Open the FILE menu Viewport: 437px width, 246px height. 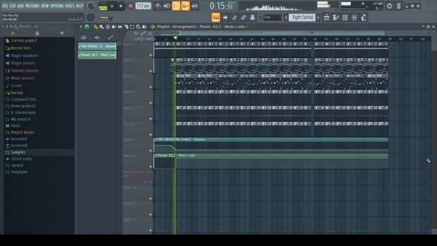tap(5, 5)
